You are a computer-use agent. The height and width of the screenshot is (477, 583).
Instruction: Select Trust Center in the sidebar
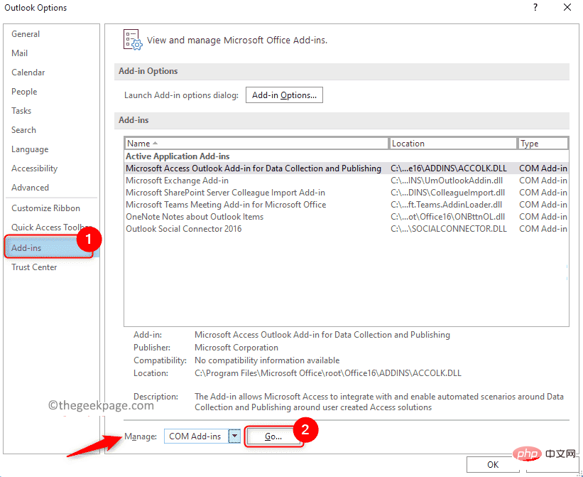[34, 267]
